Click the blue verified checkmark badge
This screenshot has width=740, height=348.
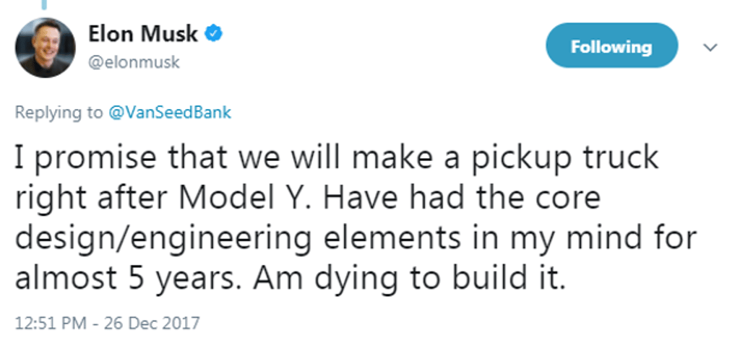pos(215,32)
